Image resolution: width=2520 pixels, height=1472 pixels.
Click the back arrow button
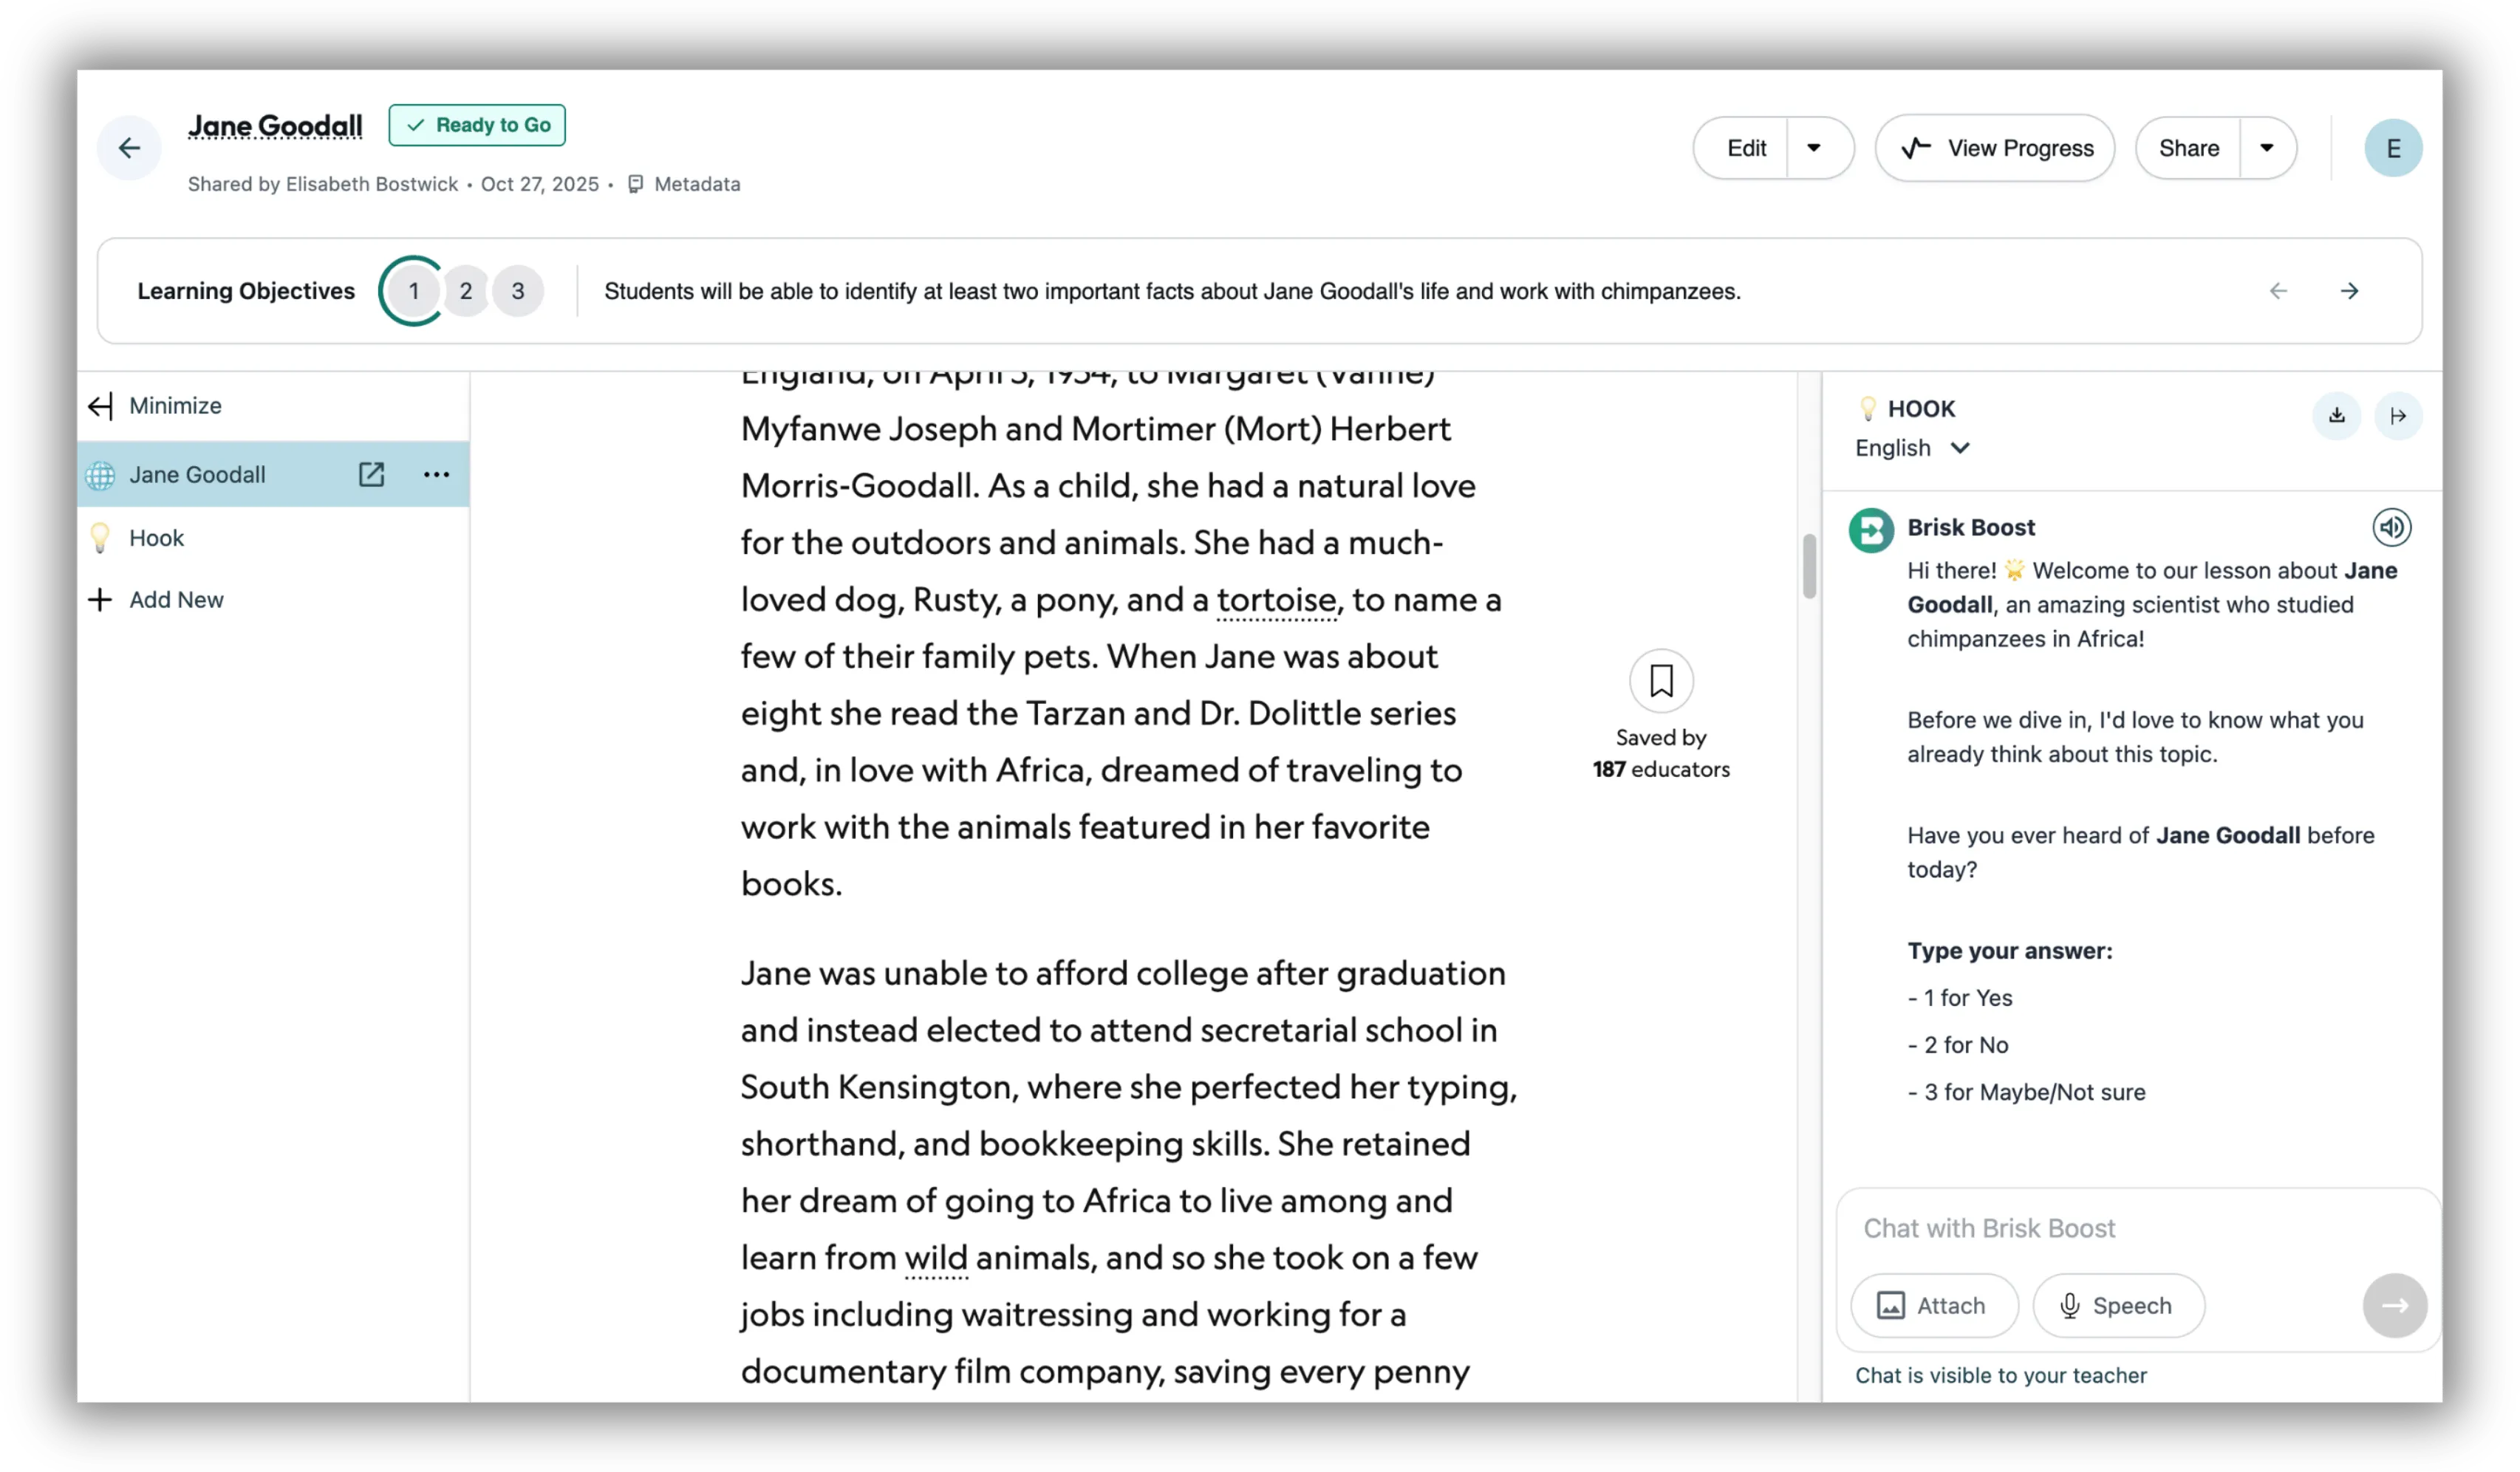[129, 148]
